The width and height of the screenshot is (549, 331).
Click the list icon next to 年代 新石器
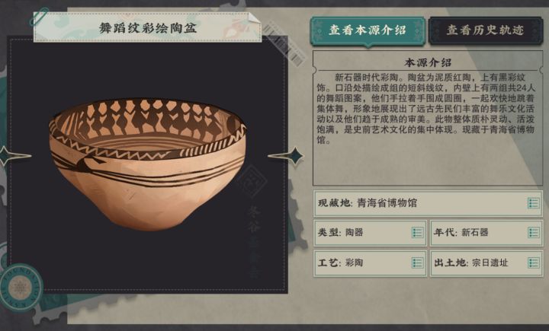coord(533,232)
